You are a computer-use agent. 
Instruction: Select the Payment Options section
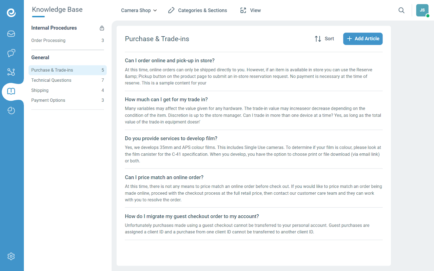[48, 100]
